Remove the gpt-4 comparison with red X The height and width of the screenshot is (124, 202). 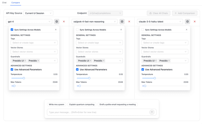pyautogui.click(x=64, y=22)
